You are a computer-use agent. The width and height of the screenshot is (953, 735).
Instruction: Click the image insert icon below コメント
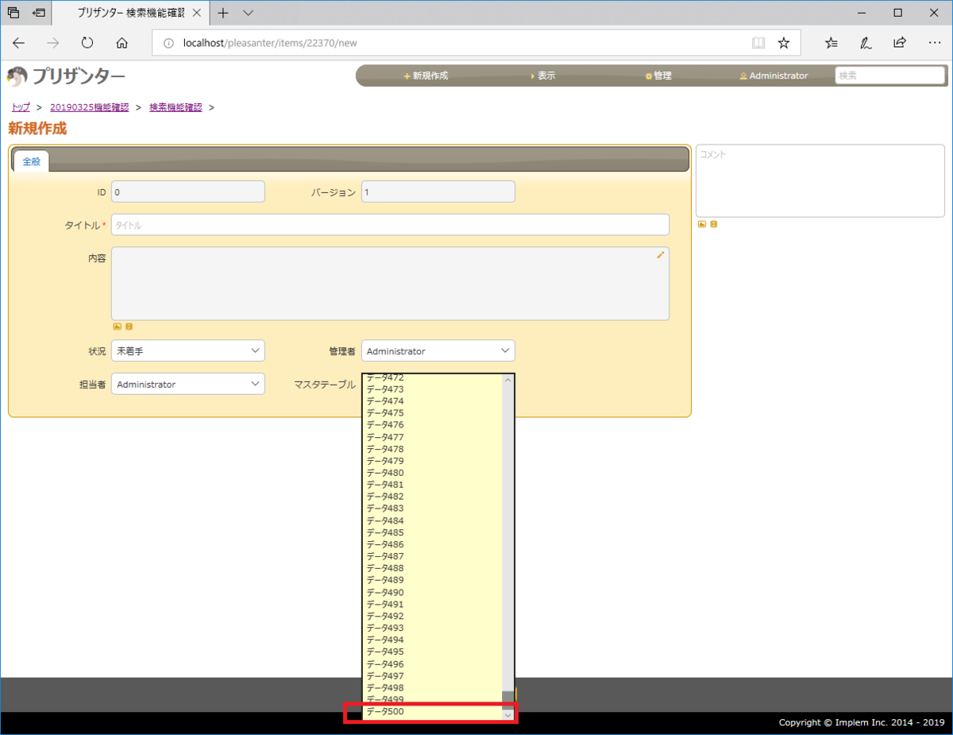click(702, 224)
